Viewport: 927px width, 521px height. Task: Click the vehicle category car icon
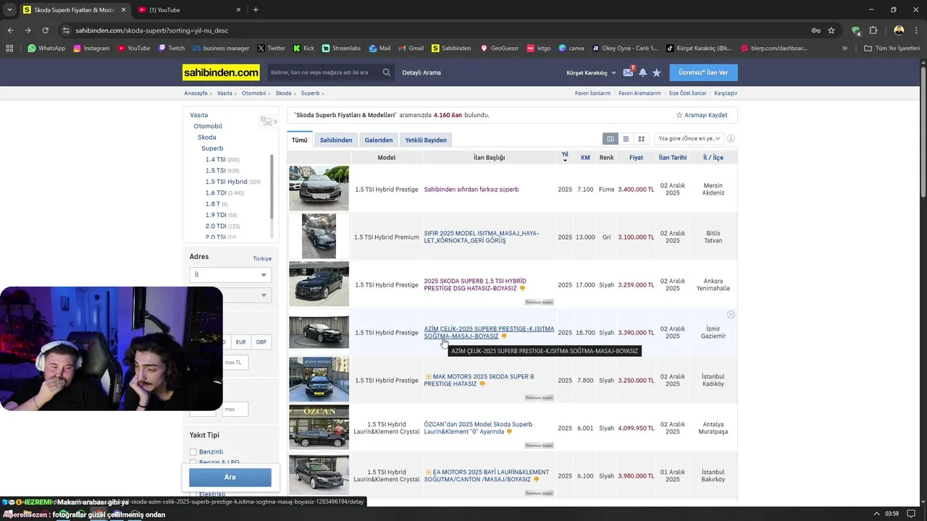(267, 122)
